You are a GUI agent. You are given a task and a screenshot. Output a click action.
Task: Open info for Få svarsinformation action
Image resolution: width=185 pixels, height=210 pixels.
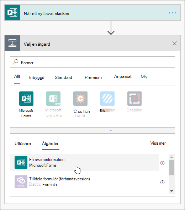pyautogui.click(x=162, y=163)
